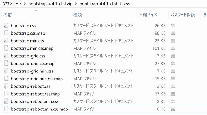Go to ダウンロード in the breadcrumb path
207x115 pixels.
[12, 4]
